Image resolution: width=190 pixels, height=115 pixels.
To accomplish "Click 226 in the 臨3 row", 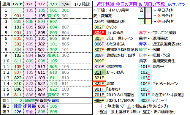I will (x=18, y=112).
